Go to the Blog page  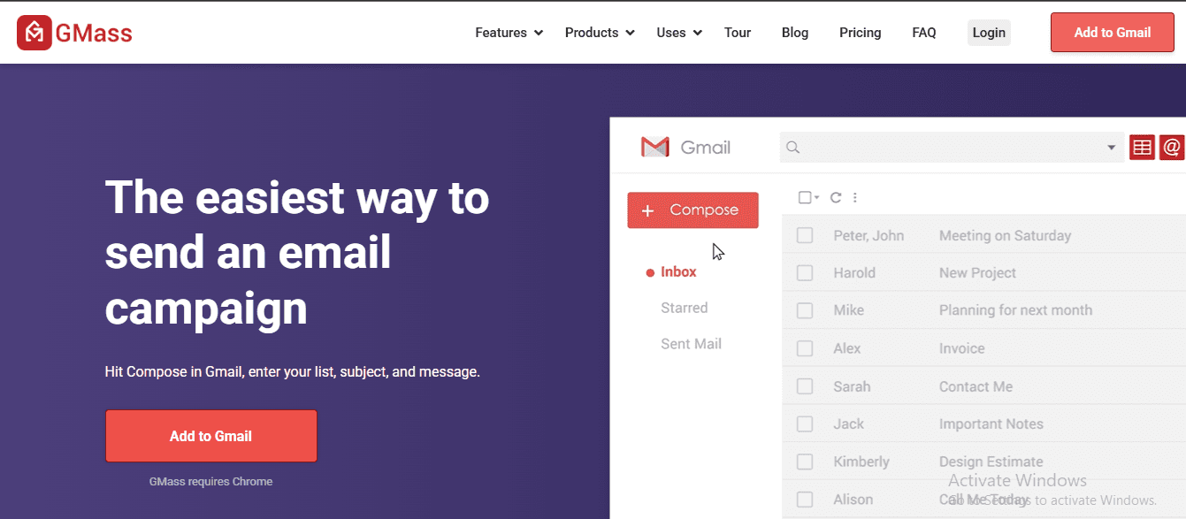pyautogui.click(x=795, y=33)
